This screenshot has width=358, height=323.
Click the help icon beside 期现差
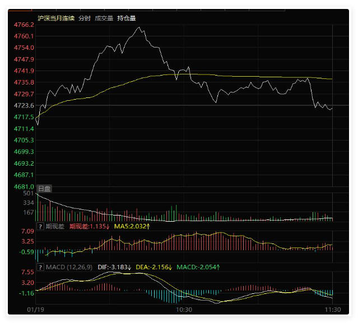tap(40, 227)
